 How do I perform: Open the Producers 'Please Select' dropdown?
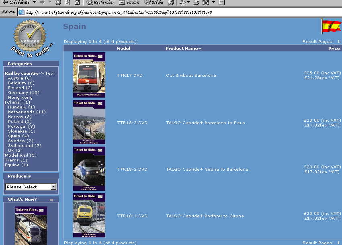tap(31, 187)
